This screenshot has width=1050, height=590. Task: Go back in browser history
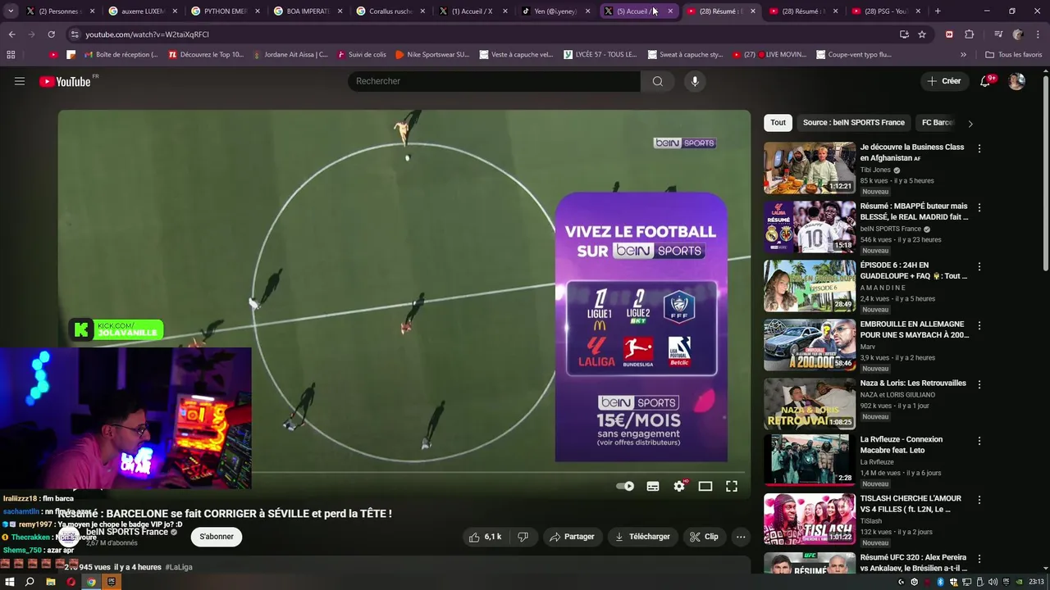tap(11, 34)
